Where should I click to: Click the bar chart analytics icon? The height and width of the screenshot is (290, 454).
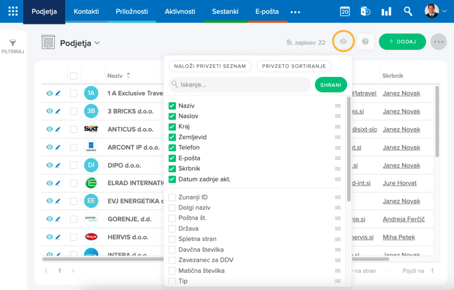(x=386, y=12)
